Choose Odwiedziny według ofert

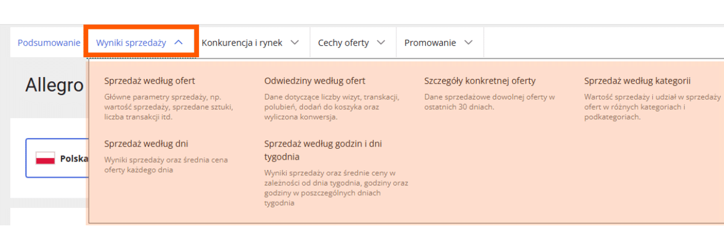point(315,81)
